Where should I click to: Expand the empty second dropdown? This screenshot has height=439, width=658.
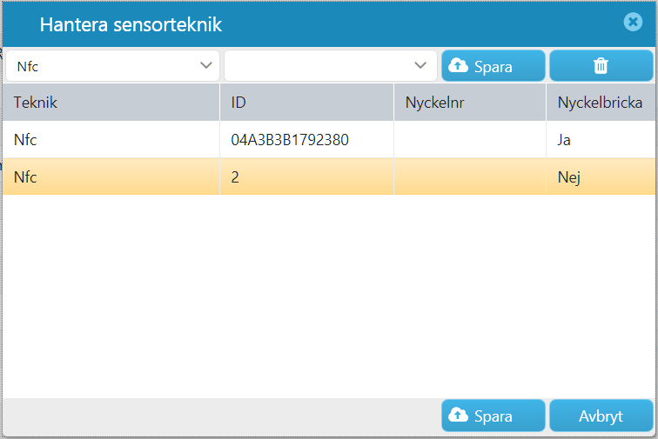pyautogui.click(x=331, y=66)
